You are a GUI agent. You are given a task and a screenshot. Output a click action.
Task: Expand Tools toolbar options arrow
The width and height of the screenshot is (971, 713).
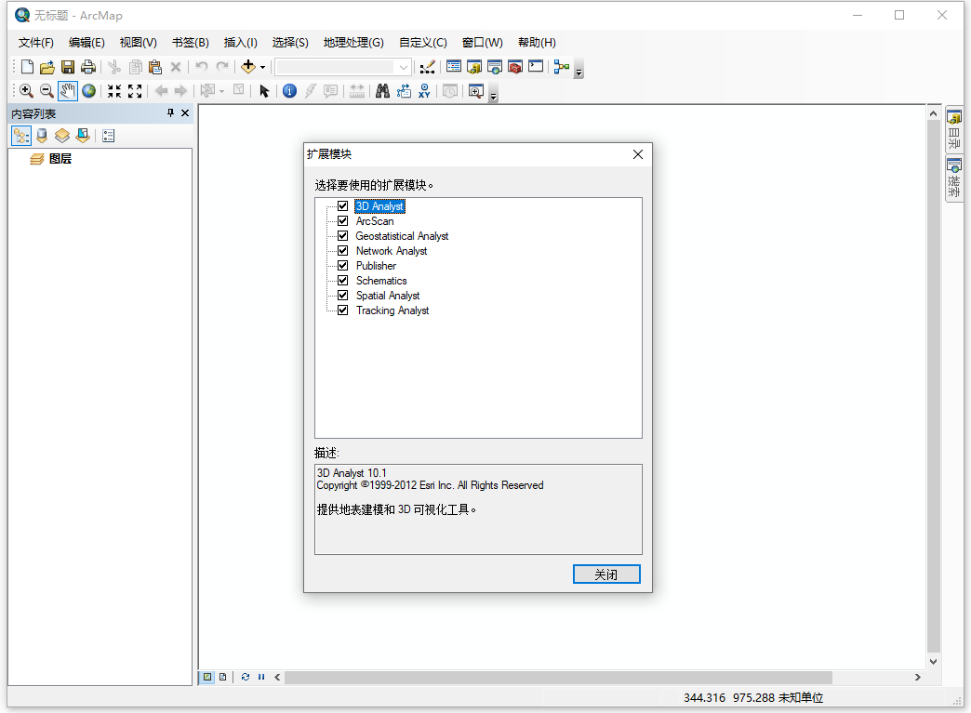[x=494, y=93]
